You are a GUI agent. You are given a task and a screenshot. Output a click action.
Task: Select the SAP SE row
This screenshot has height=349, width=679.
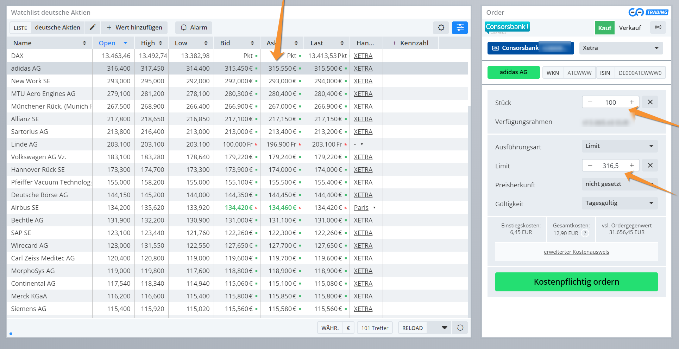[x=238, y=233]
